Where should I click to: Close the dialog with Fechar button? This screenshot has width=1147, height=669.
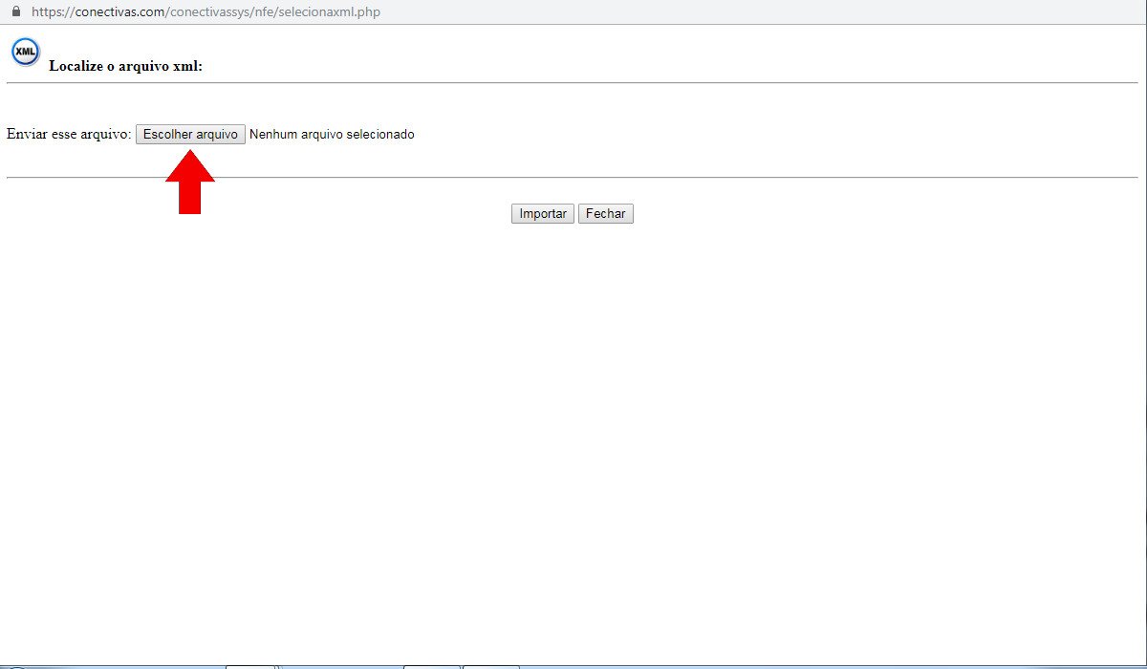pos(605,214)
